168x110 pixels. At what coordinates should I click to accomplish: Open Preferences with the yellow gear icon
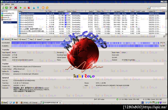point(47,8)
